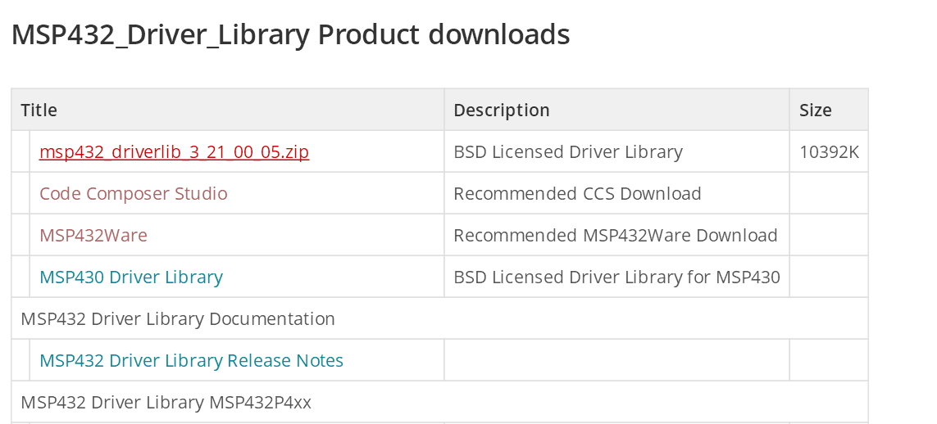Click the page heading 'MSP432_Driver_Library Product downloads'

pos(290,35)
